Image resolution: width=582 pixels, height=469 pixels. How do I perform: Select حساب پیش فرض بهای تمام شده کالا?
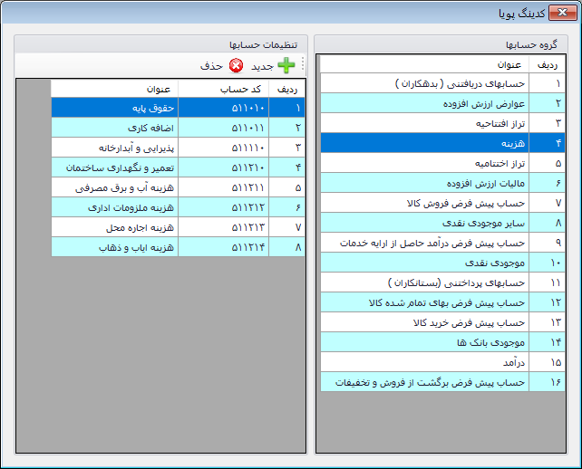pos(442,303)
